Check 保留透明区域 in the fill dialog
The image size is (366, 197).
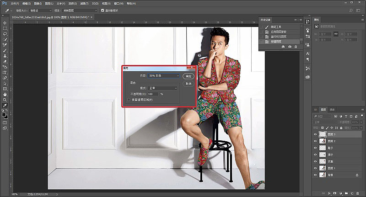(x=129, y=100)
